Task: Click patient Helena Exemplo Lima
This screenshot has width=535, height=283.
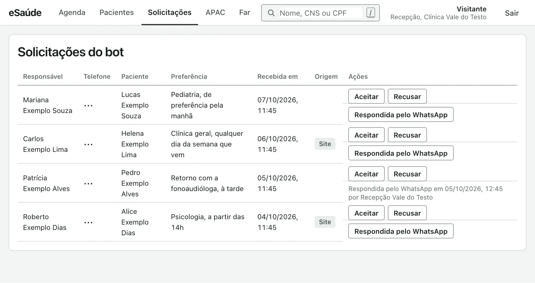Action: (x=135, y=144)
